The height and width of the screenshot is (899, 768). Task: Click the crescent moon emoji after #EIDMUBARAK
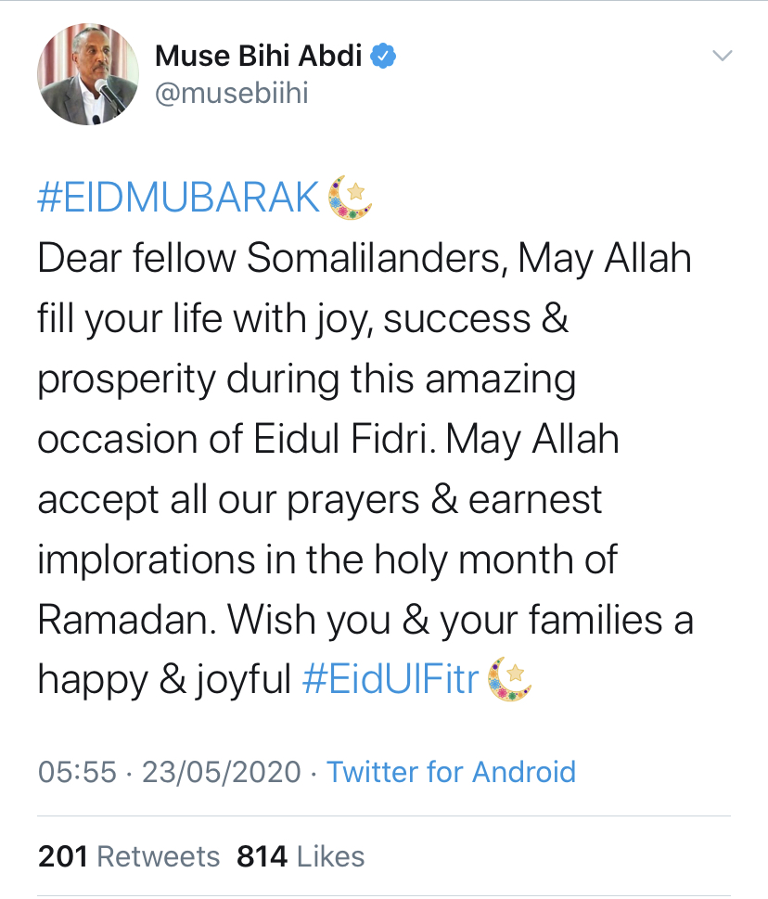point(351,198)
